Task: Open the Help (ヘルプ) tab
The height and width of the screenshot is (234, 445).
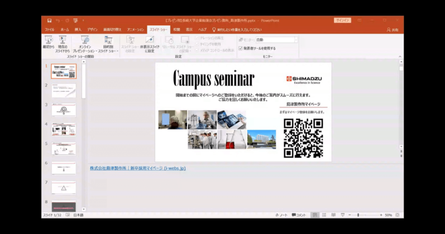Action: [203, 30]
